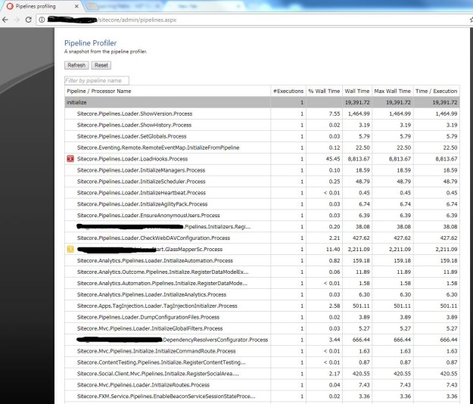Screen dimensions: 473x404
Task: Click the red warning icon beside LoadHooks.Process
Action: click(70, 159)
